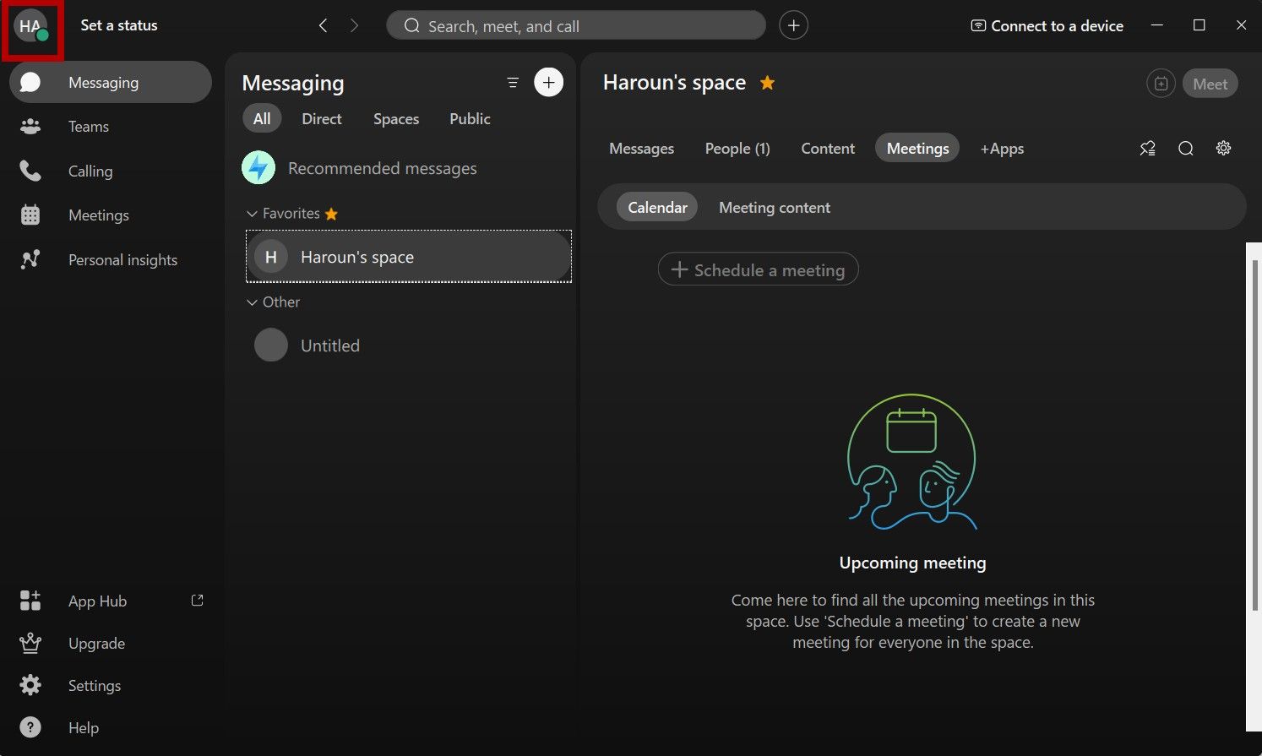The image size is (1262, 756).
Task: Search within the space using magnifier icon
Action: [x=1185, y=149]
